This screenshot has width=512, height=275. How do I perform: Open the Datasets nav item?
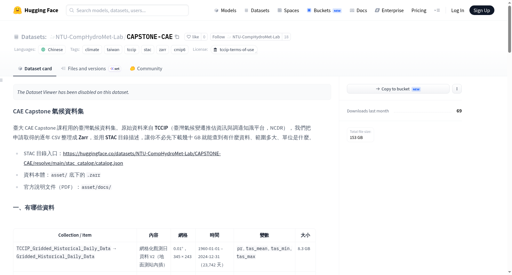(257, 11)
